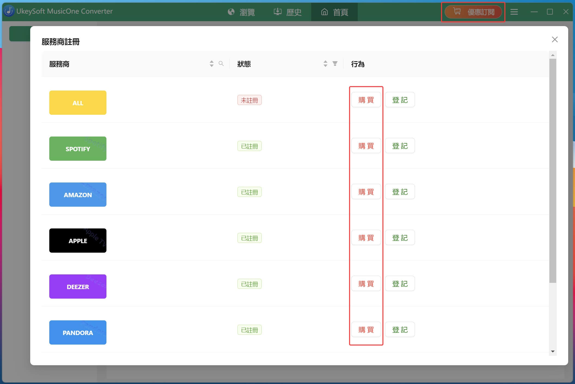Image resolution: width=575 pixels, height=384 pixels.
Task: Click the UkeySoft MusicOne logo icon
Action: point(9,11)
